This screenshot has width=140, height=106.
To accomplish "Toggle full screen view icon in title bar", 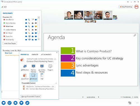I will pyautogui.click(x=128, y=2).
